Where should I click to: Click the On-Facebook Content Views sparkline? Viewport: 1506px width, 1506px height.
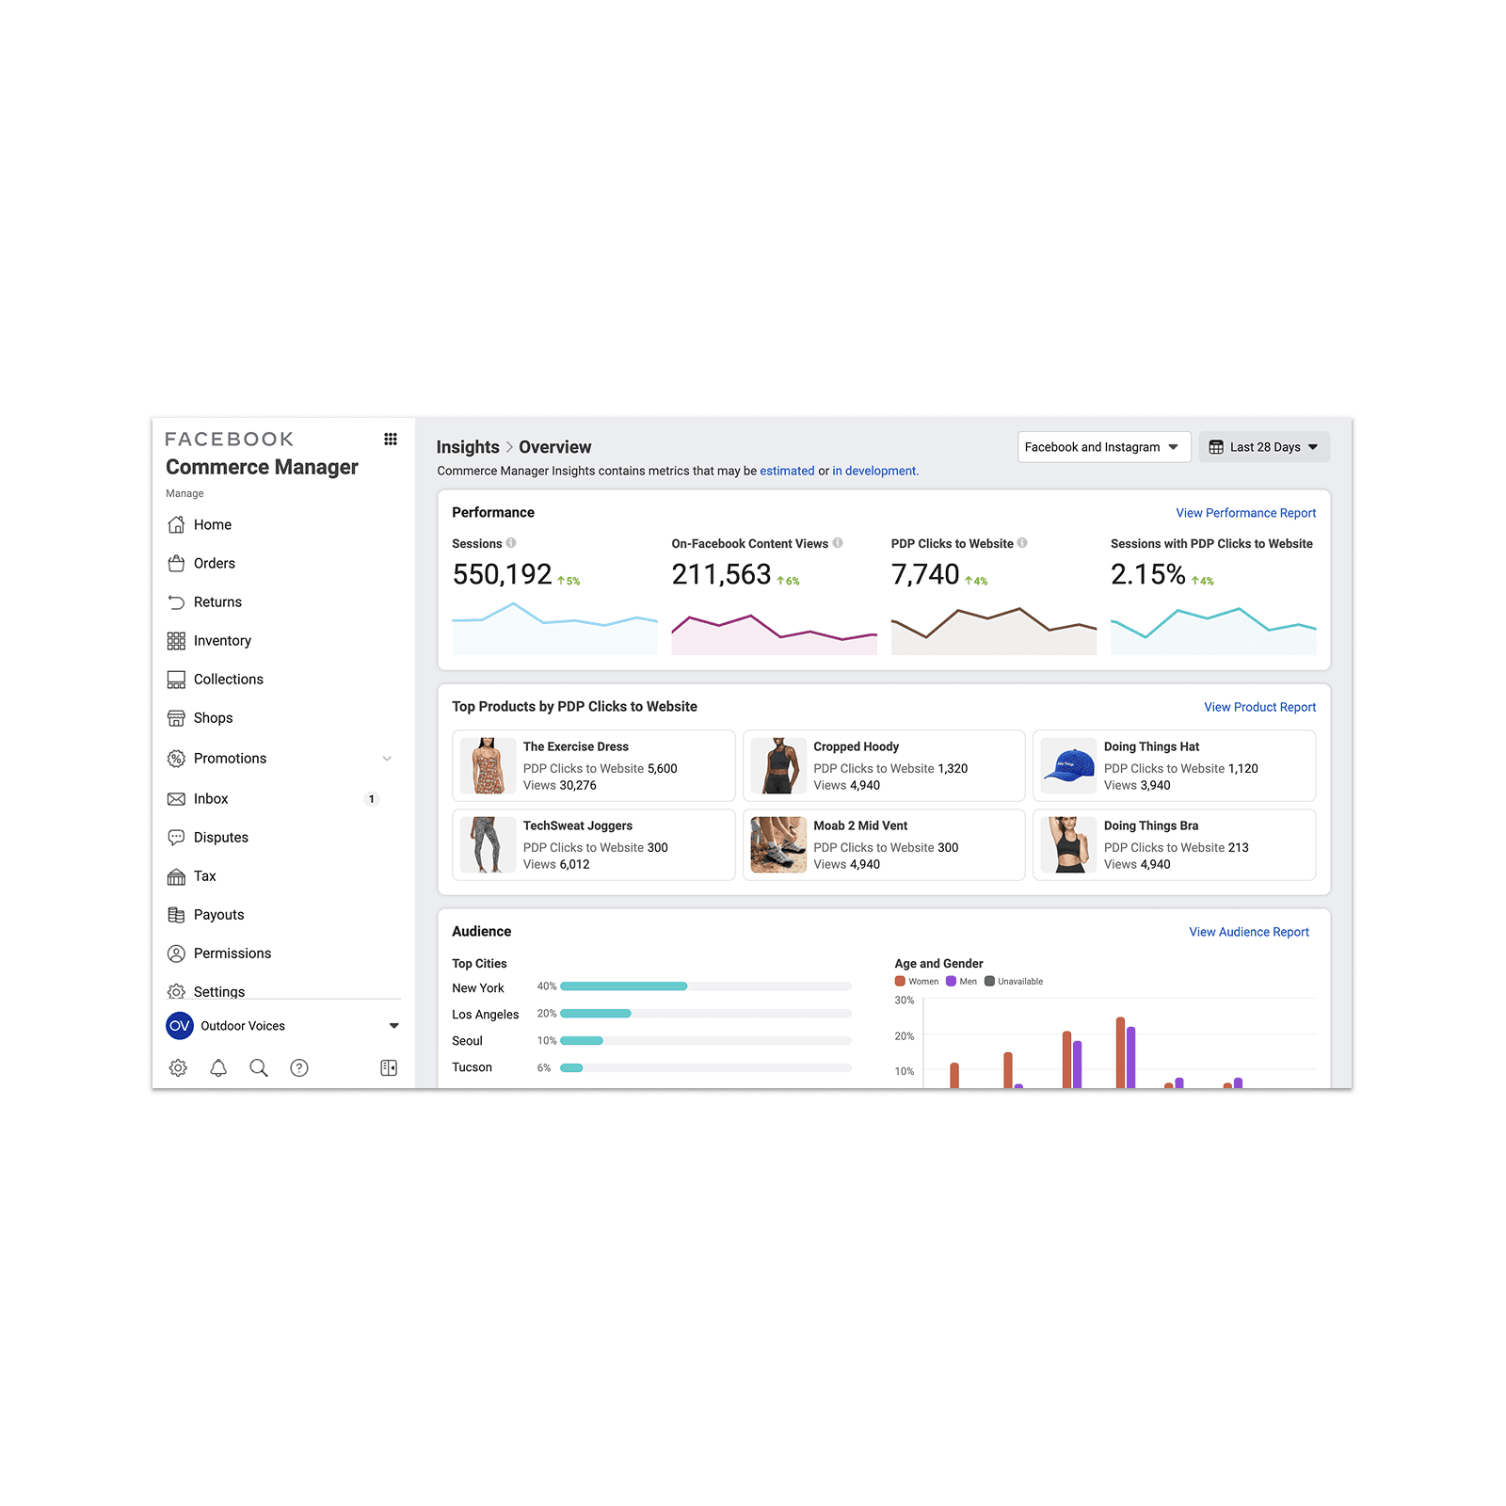(x=775, y=633)
